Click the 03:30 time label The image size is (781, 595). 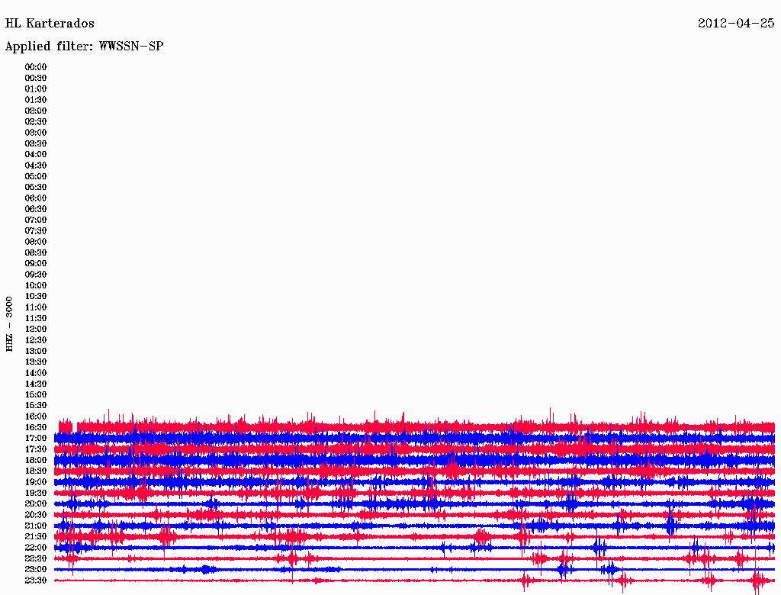click(x=35, y=143)
